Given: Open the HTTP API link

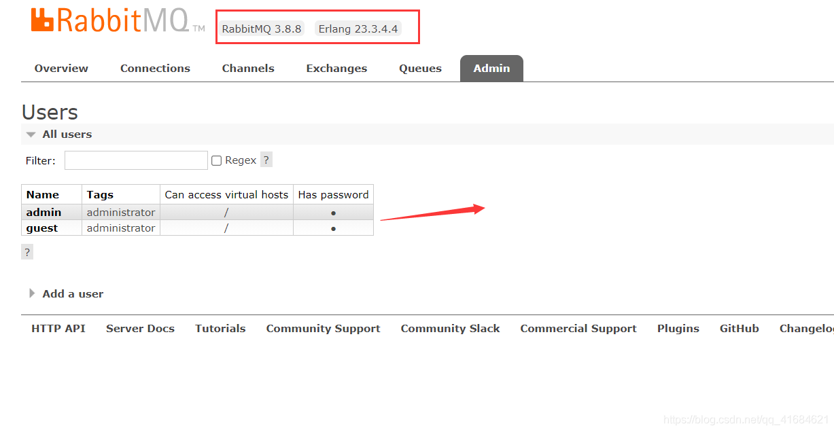Looking at the screenshot, I should tap(58, 328).
